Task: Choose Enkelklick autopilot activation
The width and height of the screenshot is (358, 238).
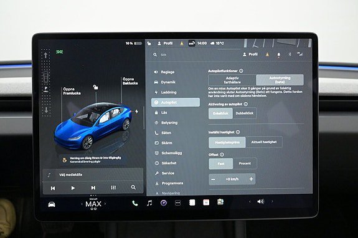Action: tap(220, 113)
